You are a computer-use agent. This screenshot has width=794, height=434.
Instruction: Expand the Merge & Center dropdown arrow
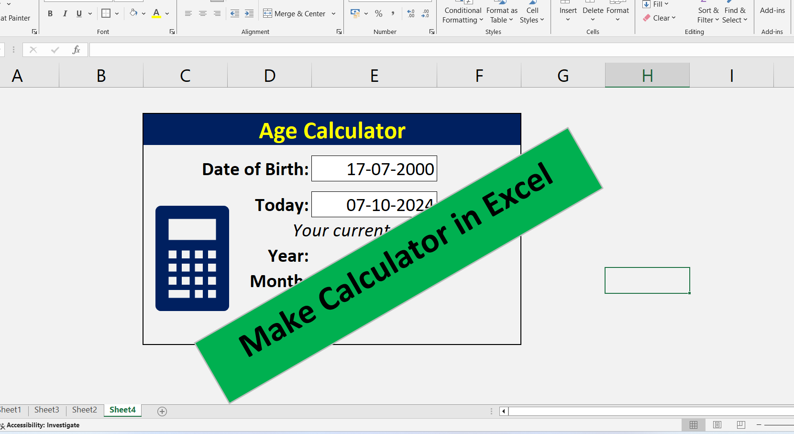click(x=333, y=13)
